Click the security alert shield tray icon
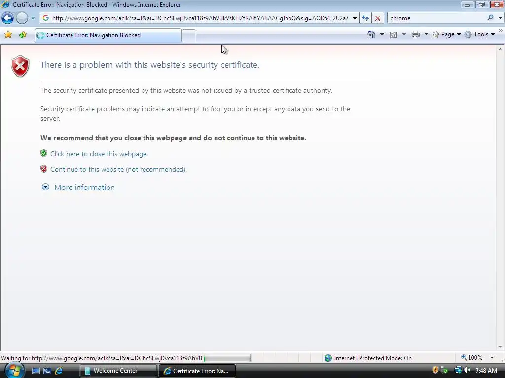This screenshot has height=378, width=505. (435, 370)
